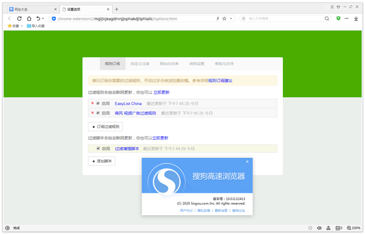Click the lightning speed mode icon
The height and width of the screenshot is (234, 365).
pos(218,19)
